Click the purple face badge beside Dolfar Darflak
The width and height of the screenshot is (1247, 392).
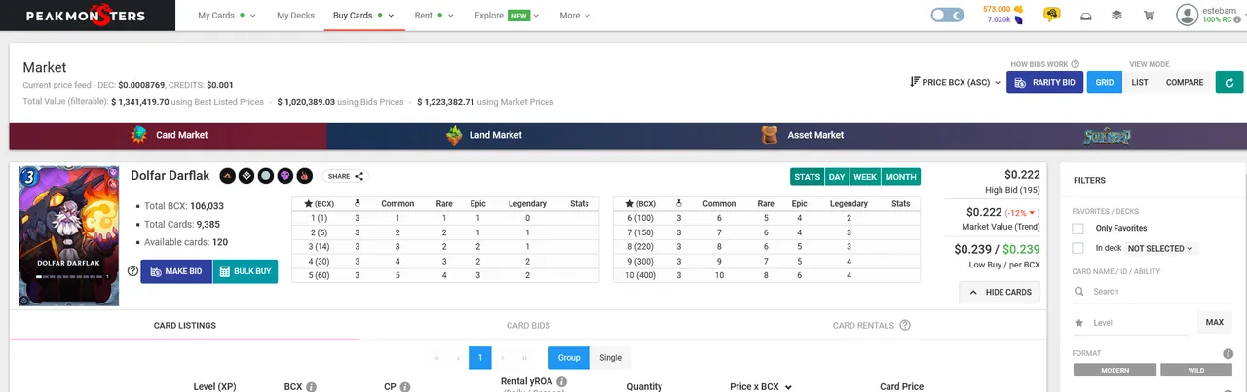click(285, 176)
